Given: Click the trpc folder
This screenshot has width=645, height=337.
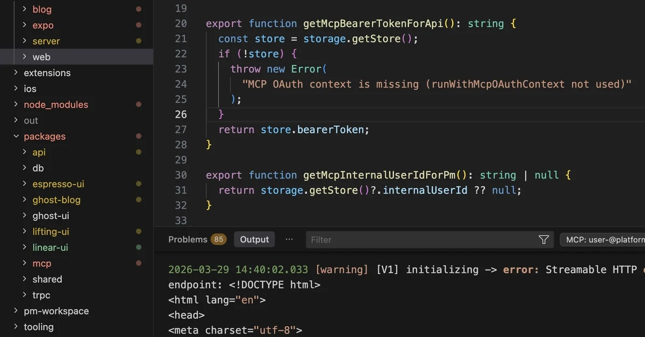Looking at the screenshot, I should (41, 295).
